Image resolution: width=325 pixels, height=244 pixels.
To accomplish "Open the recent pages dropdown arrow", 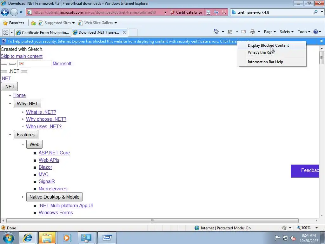I will 21,12.
